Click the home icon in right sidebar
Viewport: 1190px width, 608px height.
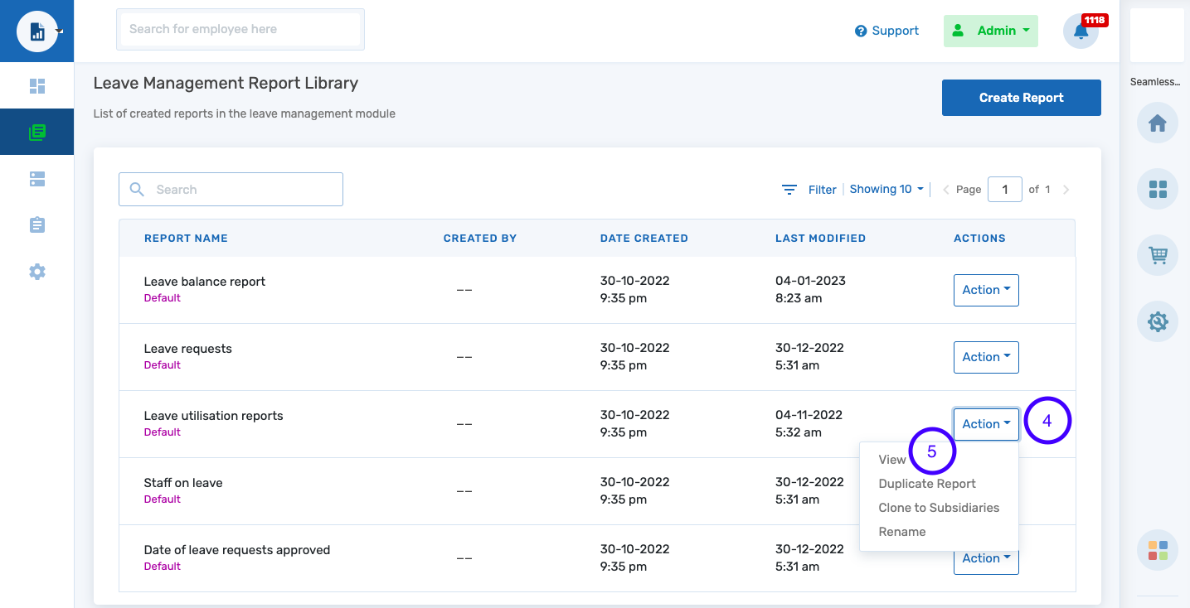(1157, 123)
